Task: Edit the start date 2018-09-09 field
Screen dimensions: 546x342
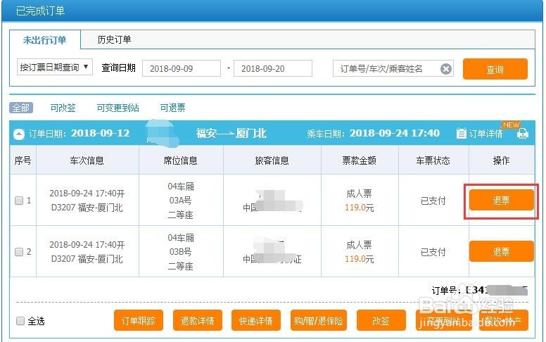Action: (182, 68)
